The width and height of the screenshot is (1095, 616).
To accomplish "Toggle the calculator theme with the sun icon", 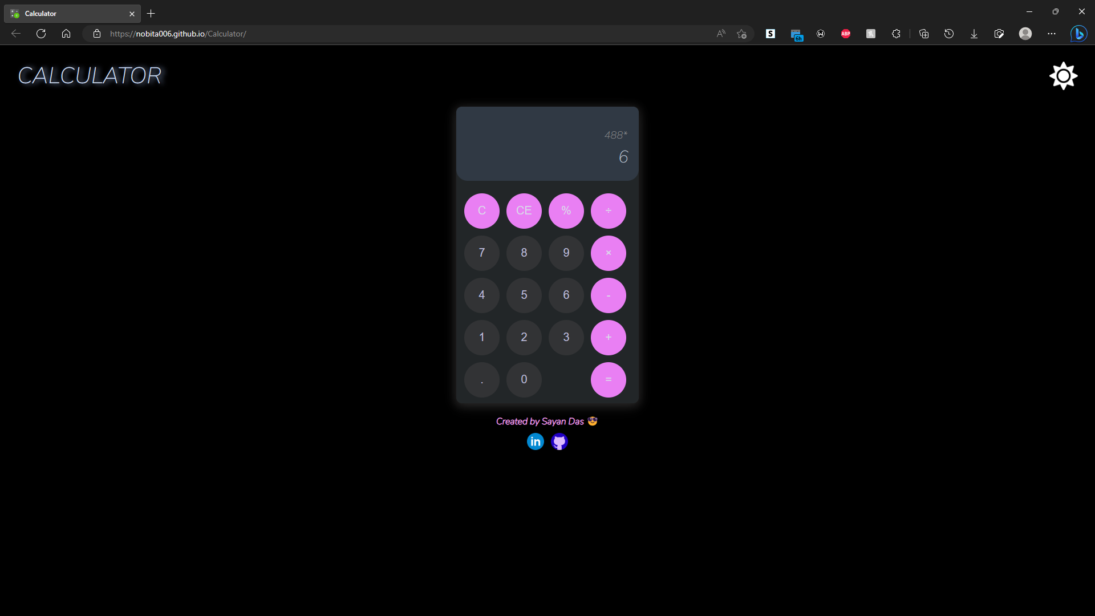I will click(x=1063, y=76).
